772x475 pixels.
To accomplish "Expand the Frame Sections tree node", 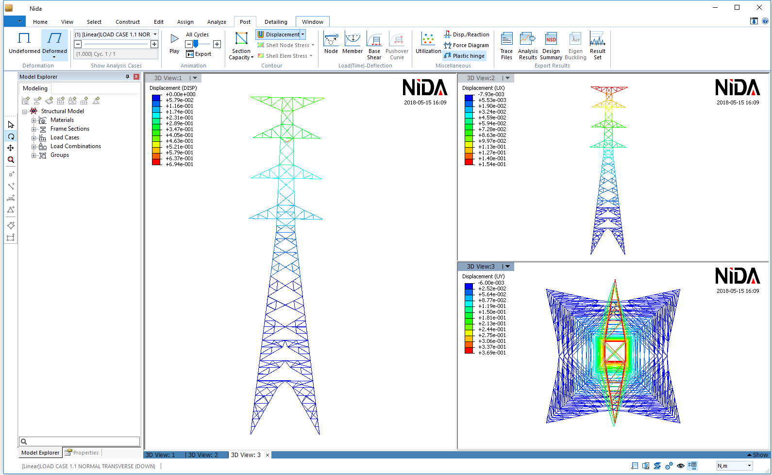I will point(34,129).
